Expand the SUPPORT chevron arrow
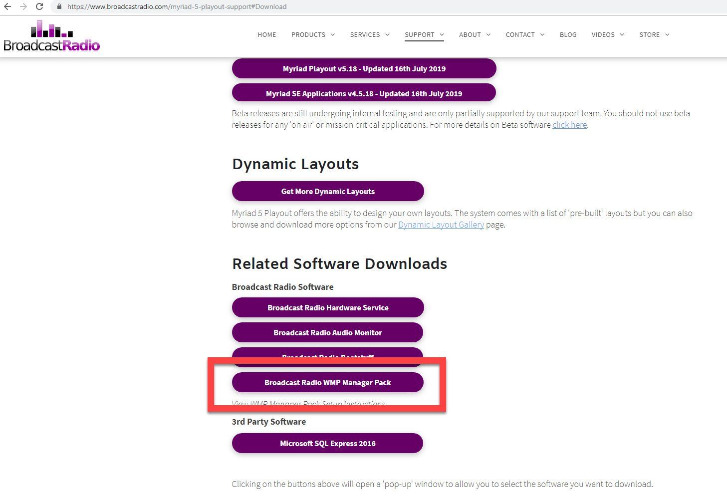The height and width of the screenshot is (498, 727). tap(442, 34)
